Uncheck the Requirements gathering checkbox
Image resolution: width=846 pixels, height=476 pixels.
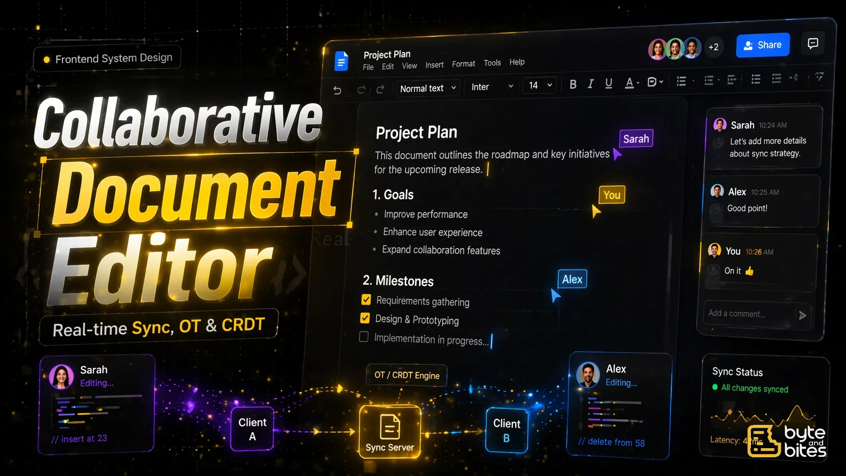click(x=366, y=299)
